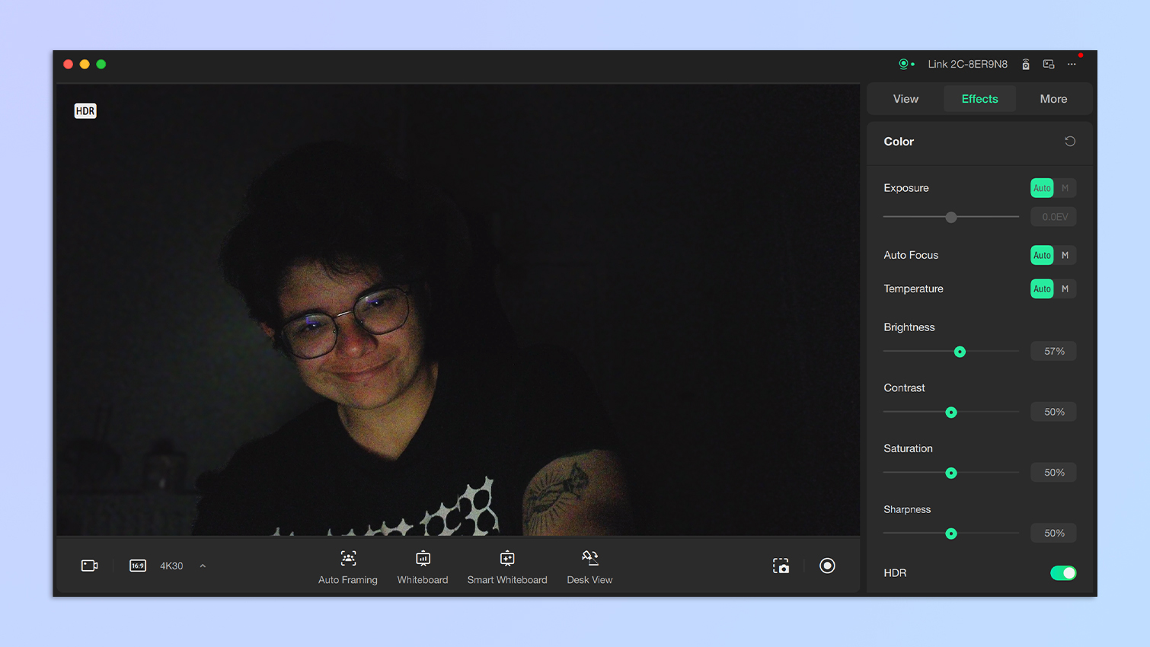The width and height of the screenshot is (1150, 647).
Task: Switch Temperature to manual (M)
Action: 1065,288
